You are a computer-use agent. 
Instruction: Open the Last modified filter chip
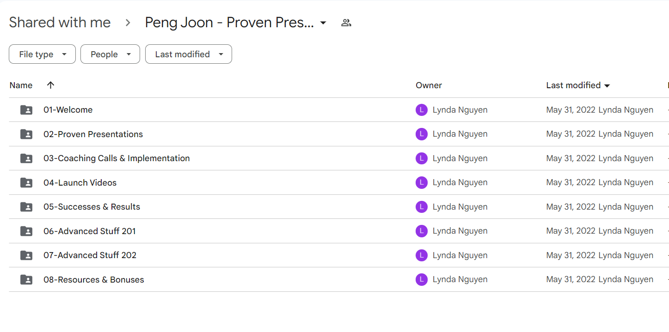tap(189, 54)
